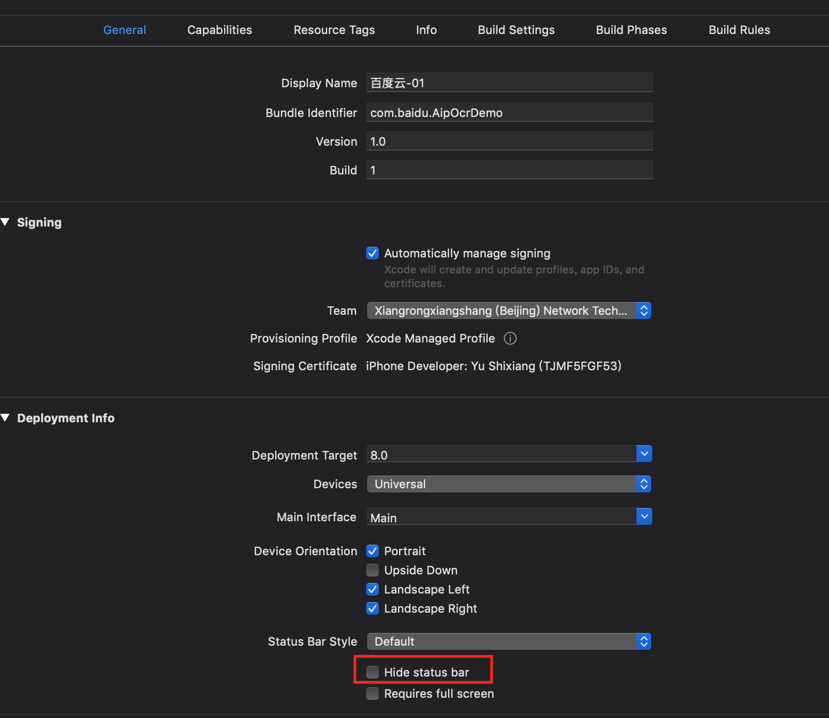Click the Display Name text field
Viewport: 829px width, 718px height.
[509, 83]
